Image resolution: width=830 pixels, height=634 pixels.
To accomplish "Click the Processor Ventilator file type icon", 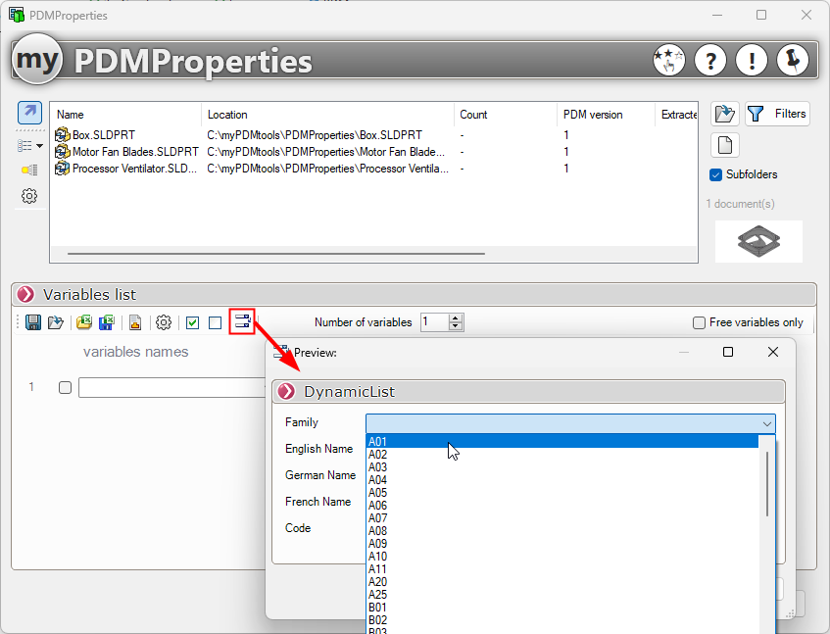I will point(62,169).
